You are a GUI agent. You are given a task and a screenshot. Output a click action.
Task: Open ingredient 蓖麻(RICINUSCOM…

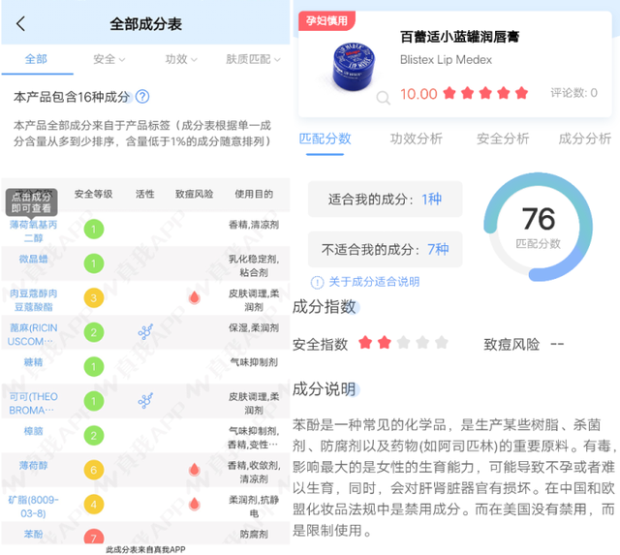tap(32, 334)
